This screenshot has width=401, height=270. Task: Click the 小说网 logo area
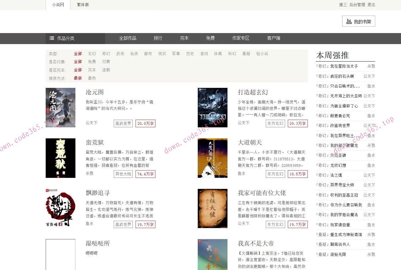point(57,5)
